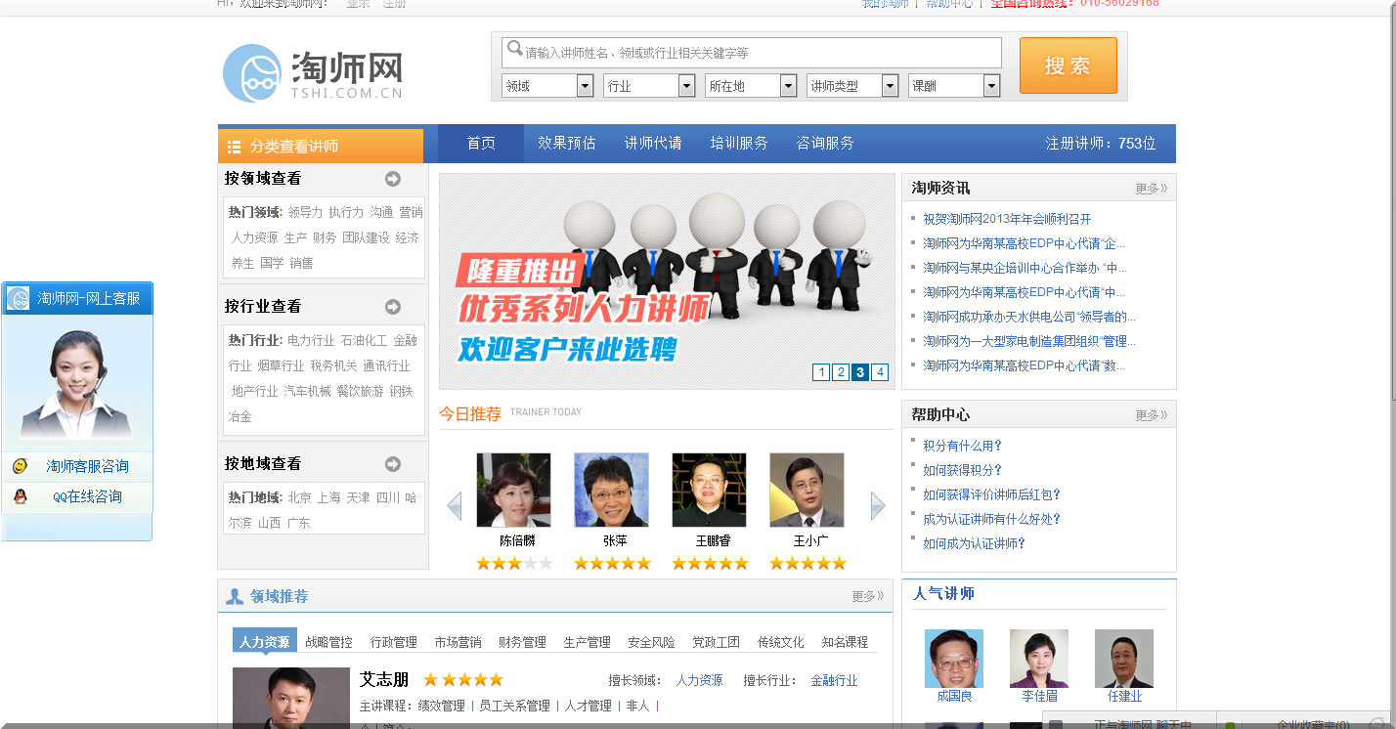Select banner slide 1
This screenshot has height=729, width=1396.
point(821,372)
